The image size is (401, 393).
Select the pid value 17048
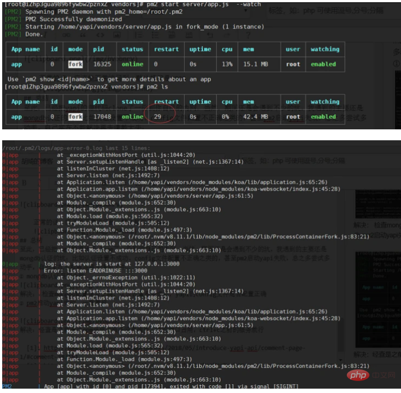click(102, 117)
